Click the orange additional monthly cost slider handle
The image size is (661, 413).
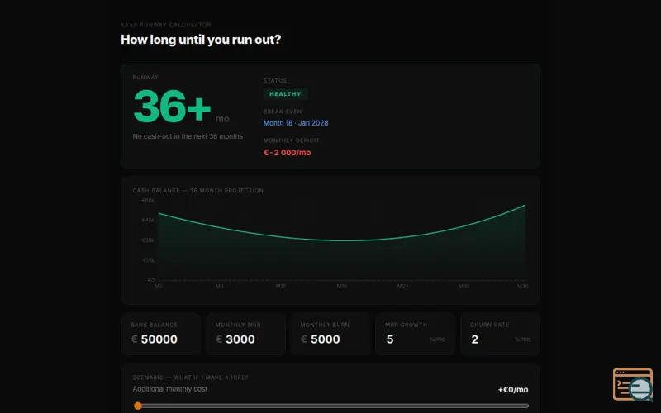138,406
